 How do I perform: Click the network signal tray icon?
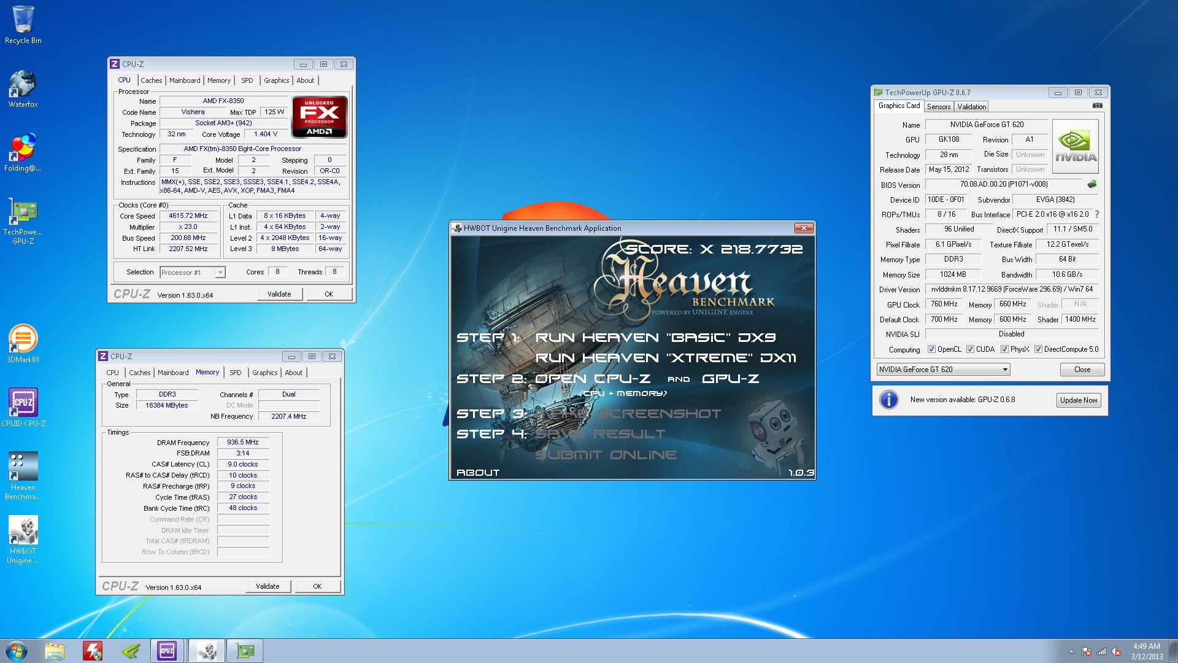coord(1101,651)
